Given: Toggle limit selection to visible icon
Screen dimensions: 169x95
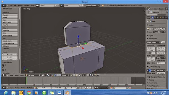Looking at the screenshot, I should point(80,75).
